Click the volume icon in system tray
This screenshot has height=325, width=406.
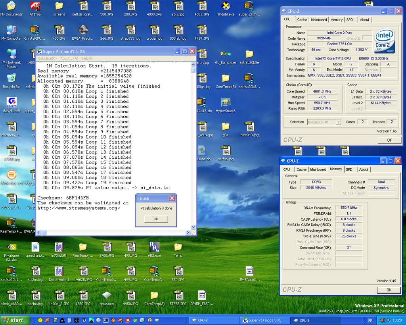click(x=383, y=320)
